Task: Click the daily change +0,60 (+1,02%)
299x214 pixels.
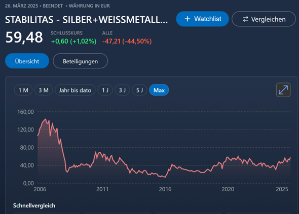Action: click(x=73, y=41)
